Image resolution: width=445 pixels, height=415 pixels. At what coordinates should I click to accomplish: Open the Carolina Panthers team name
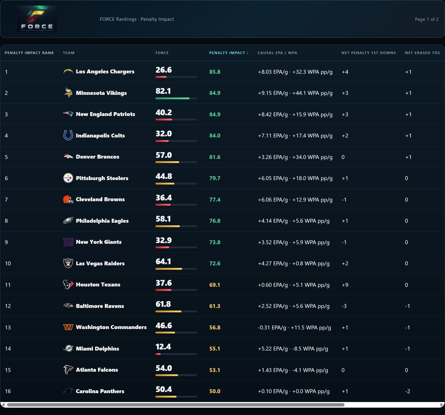100,391
